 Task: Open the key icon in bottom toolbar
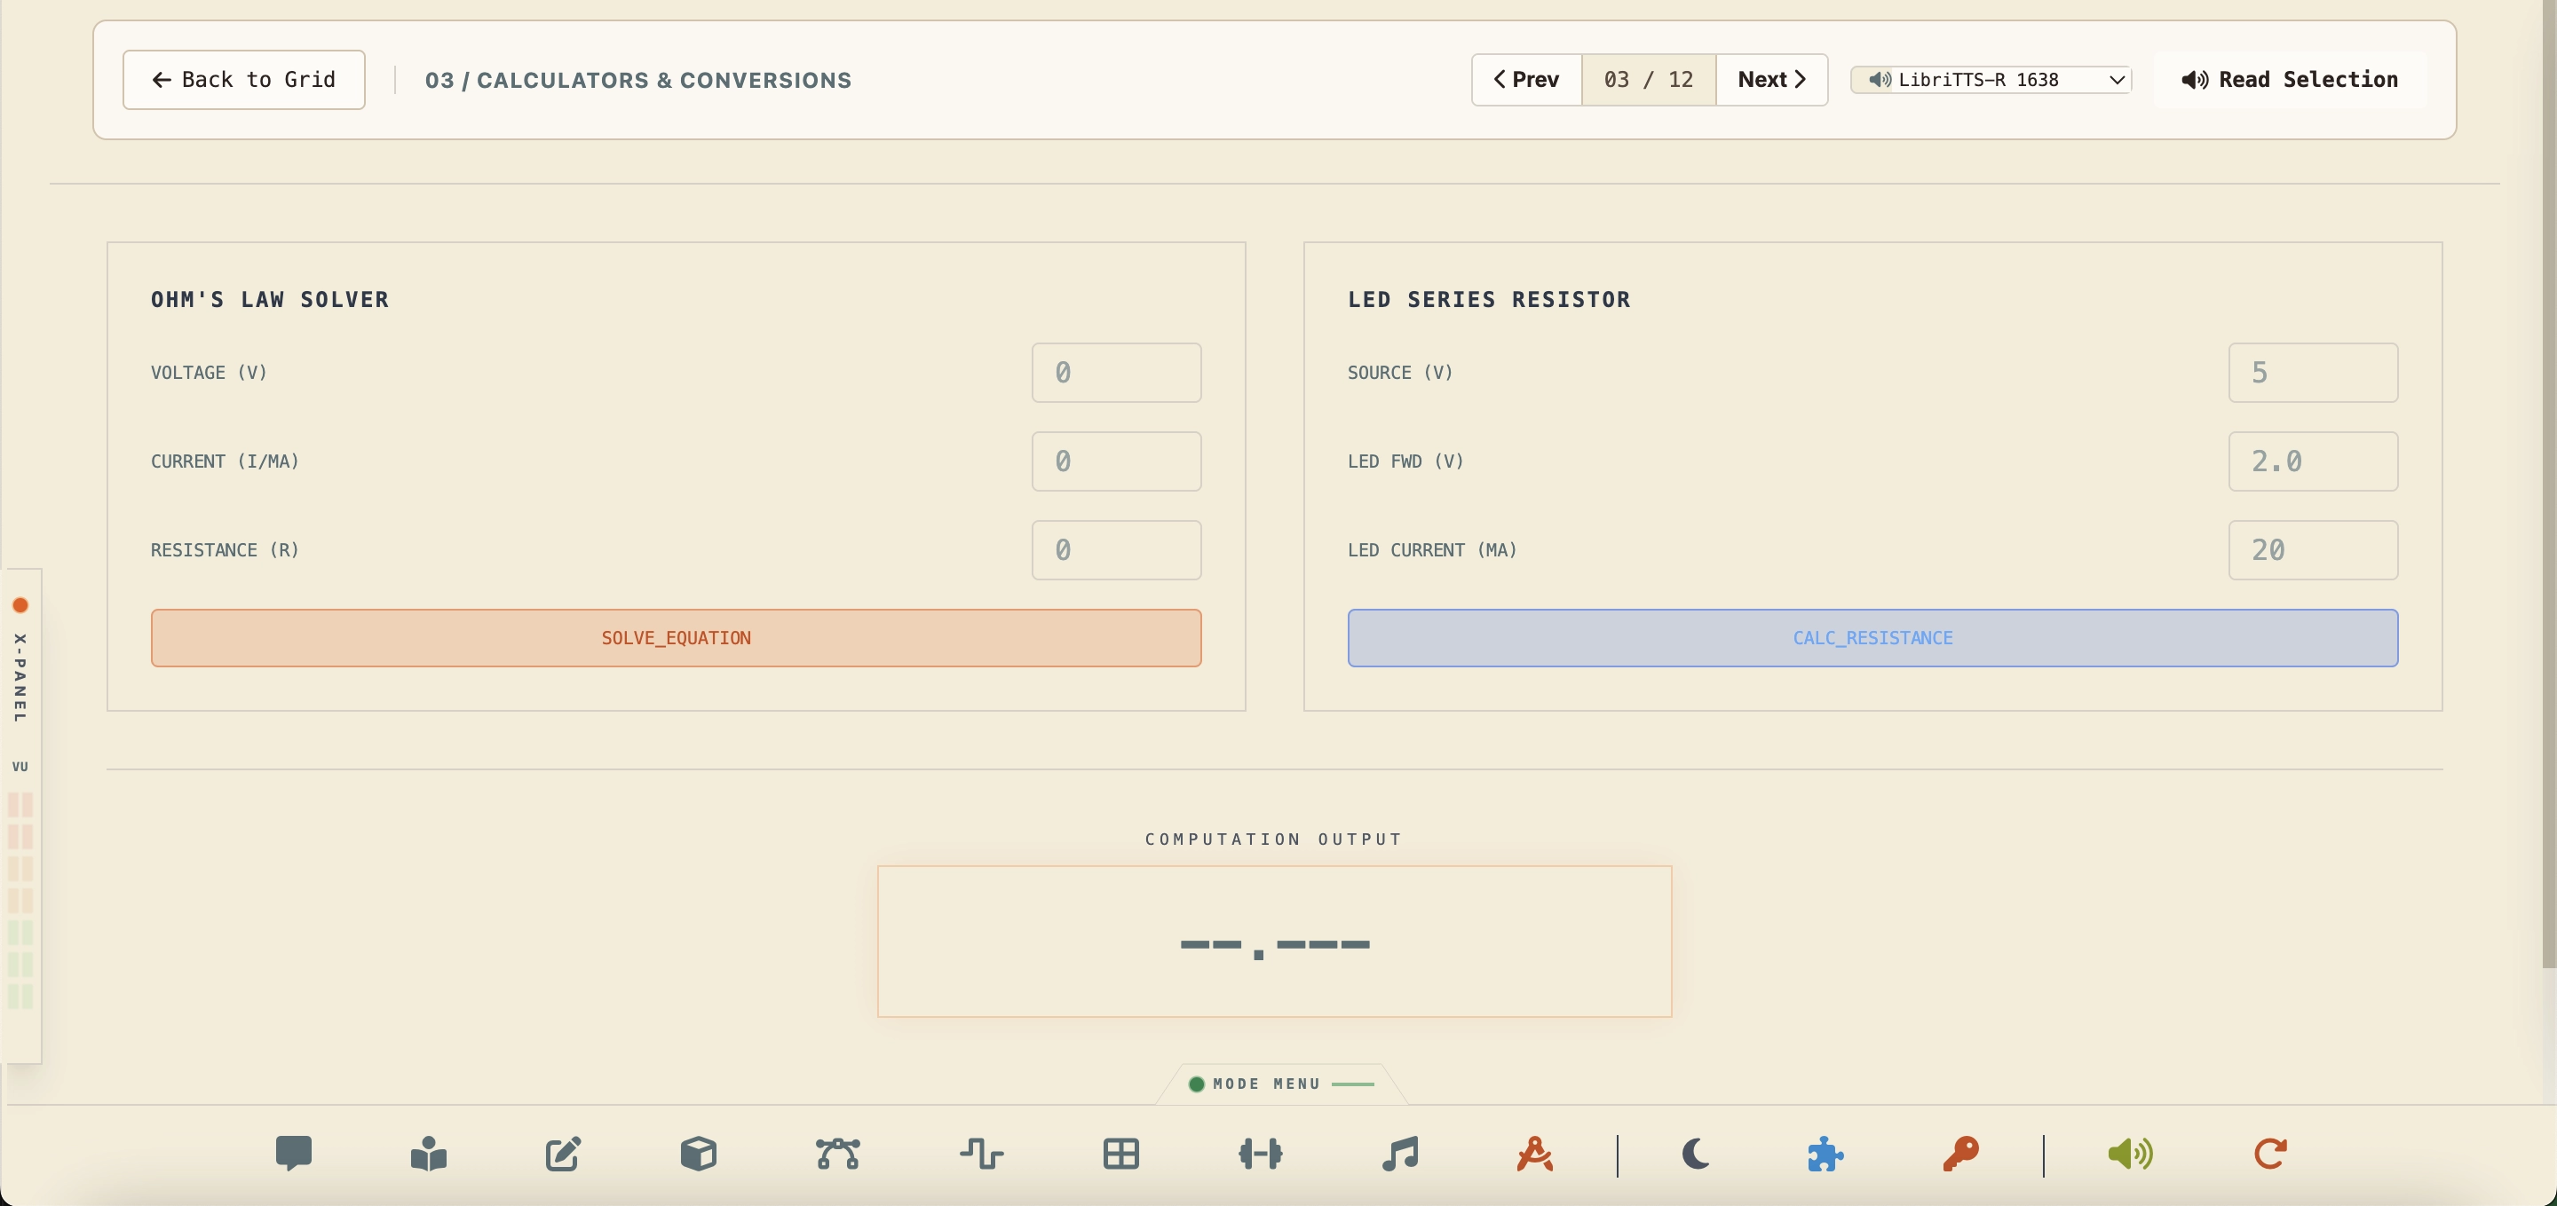coord(1960,1154)
